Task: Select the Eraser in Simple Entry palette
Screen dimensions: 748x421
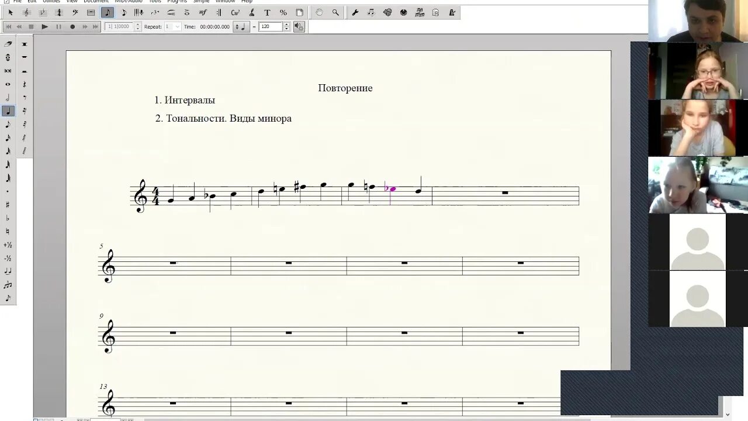Action: click(8, 44)
